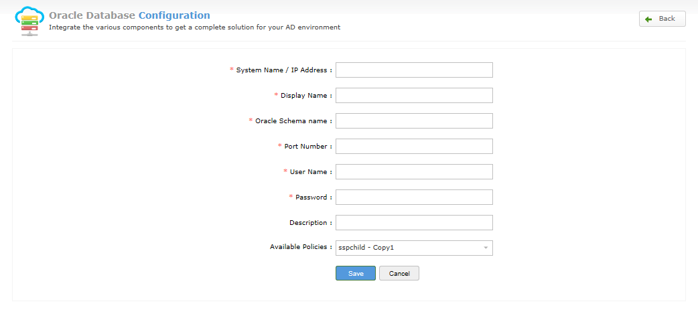Screen dimensions: 698x322
Task: Open the Available Policies dropdown
Action: pyautogui.click(x=414, y=248)
